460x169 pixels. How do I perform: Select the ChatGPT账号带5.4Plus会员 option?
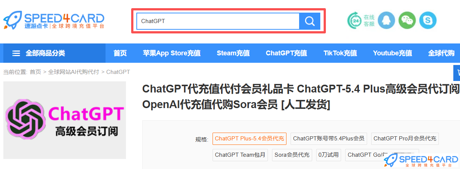point(329,139)
